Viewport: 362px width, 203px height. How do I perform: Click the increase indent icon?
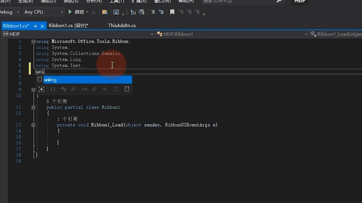point(161,12)
